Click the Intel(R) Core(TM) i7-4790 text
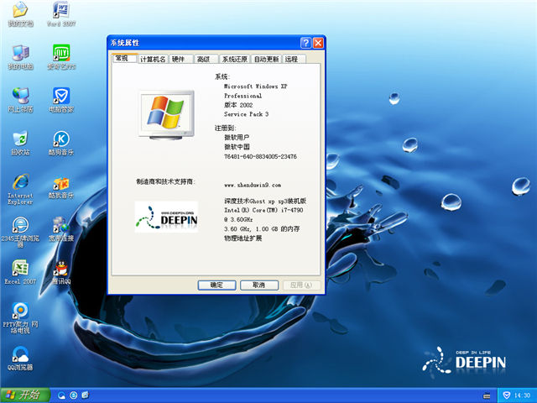The height and width of the screenshot is (403, 537). coord(263,210)
